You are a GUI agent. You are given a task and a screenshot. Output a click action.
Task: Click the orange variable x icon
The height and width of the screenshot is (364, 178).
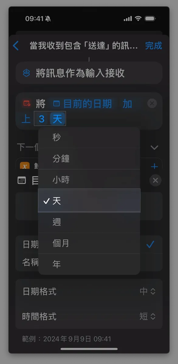coord(25,166)
